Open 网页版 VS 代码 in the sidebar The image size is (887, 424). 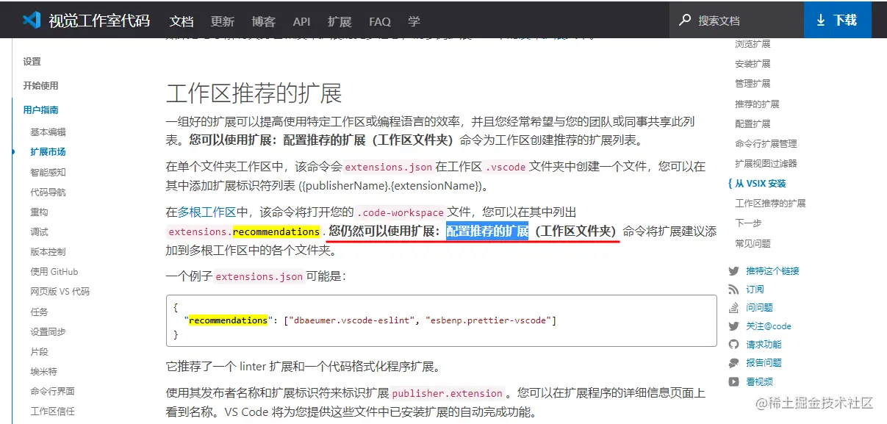click(60, 292)
